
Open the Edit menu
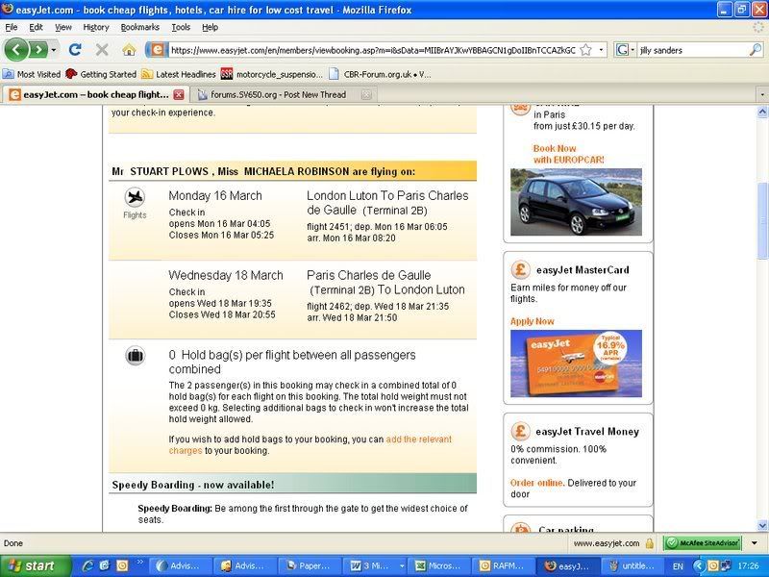coord(36,27)
